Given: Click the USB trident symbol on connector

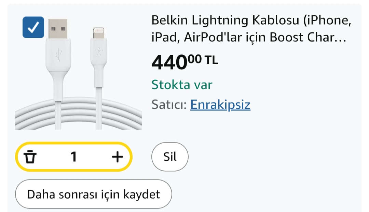Looking at the screenshot, I should [59, 55].
